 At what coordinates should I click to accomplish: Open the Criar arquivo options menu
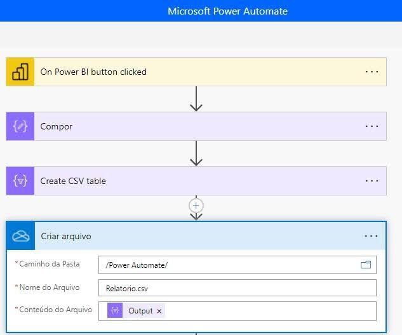tap(372, 236)
